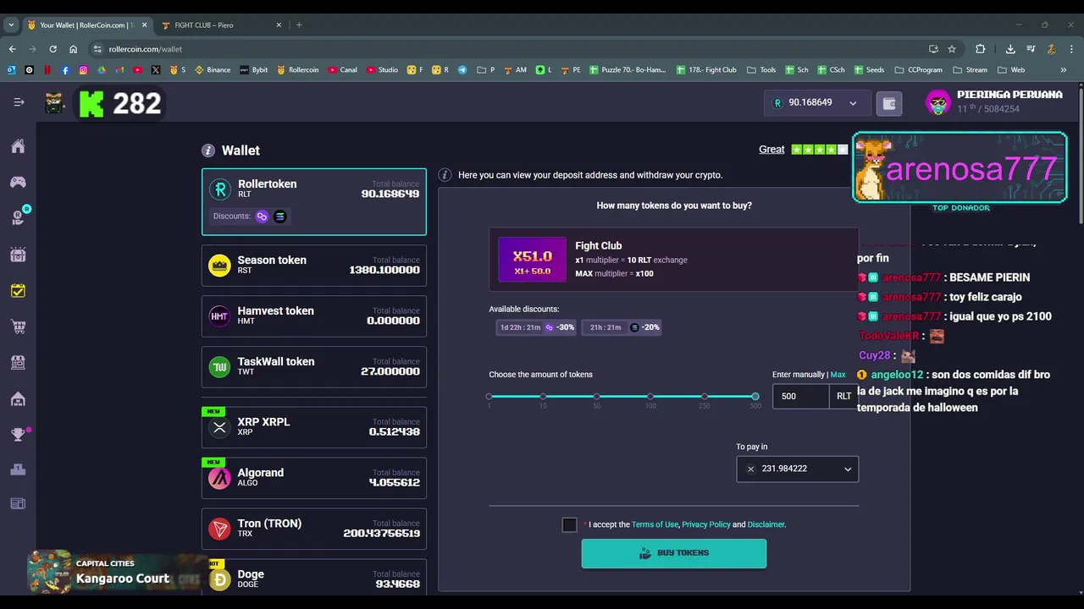Screen dimensions: 1084x609
Task: Click the browser home button
Action: (x=74, y=49)
